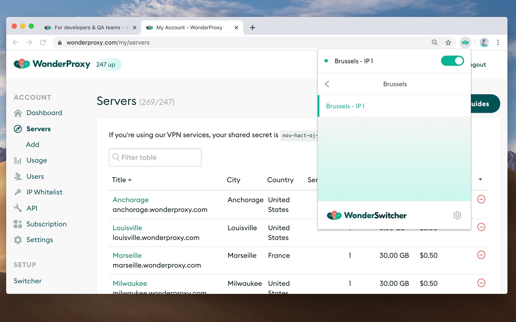Sort table by Title column
Viewport: 516px width, 322px height.
(x=121, y=180)
